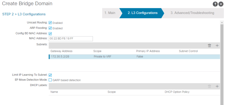The image size is (225, 105).
Task: Go to the 1. Main step tab
Action: [x=110, y=13]
